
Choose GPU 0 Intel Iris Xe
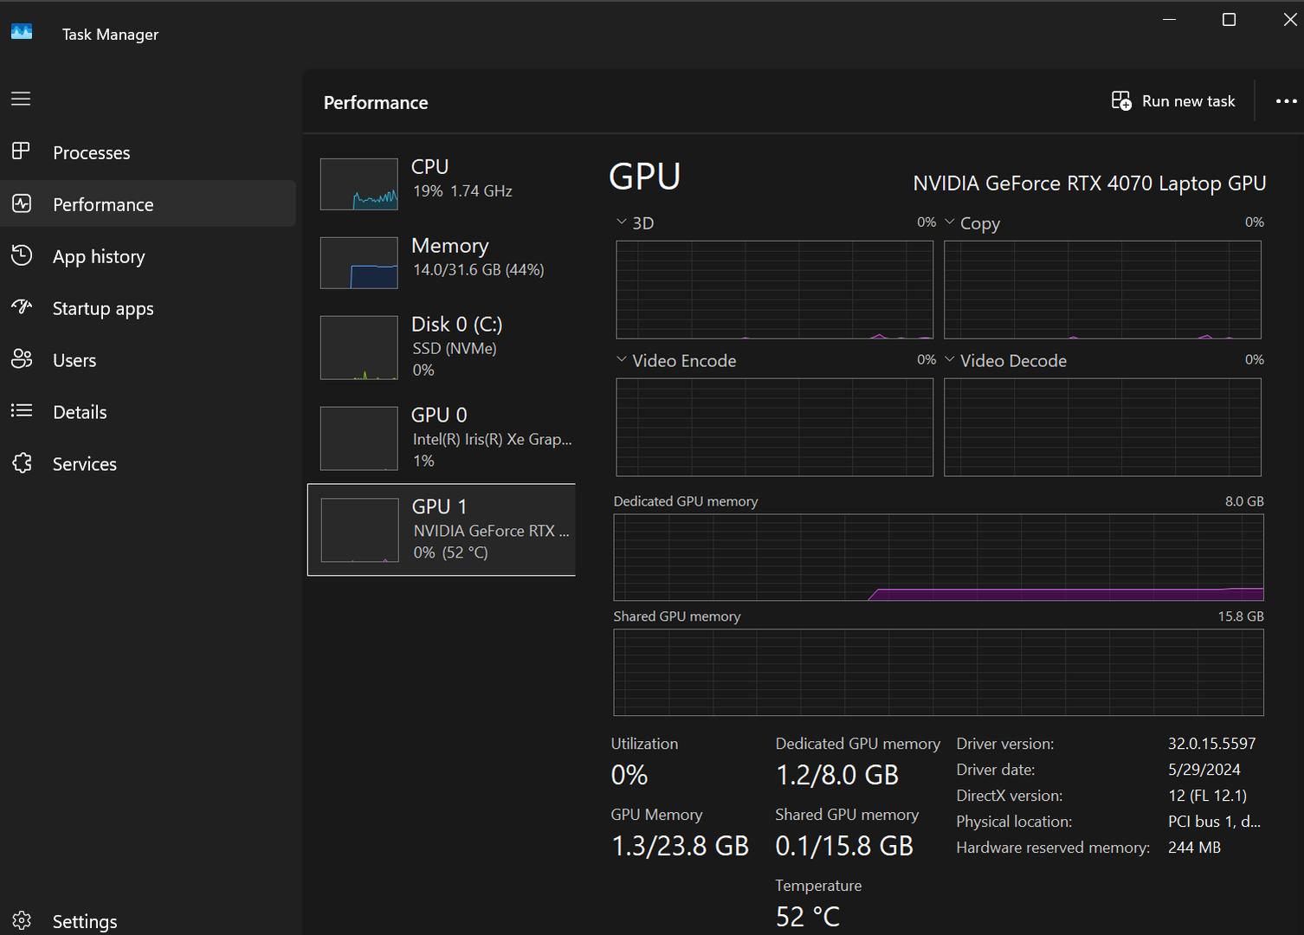coord(442,438)
